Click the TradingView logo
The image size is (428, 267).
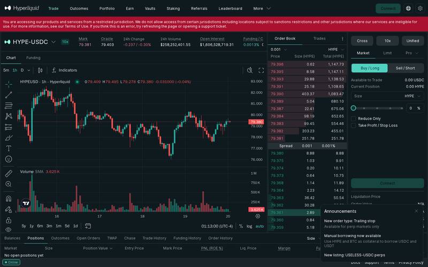coord(26,203)
